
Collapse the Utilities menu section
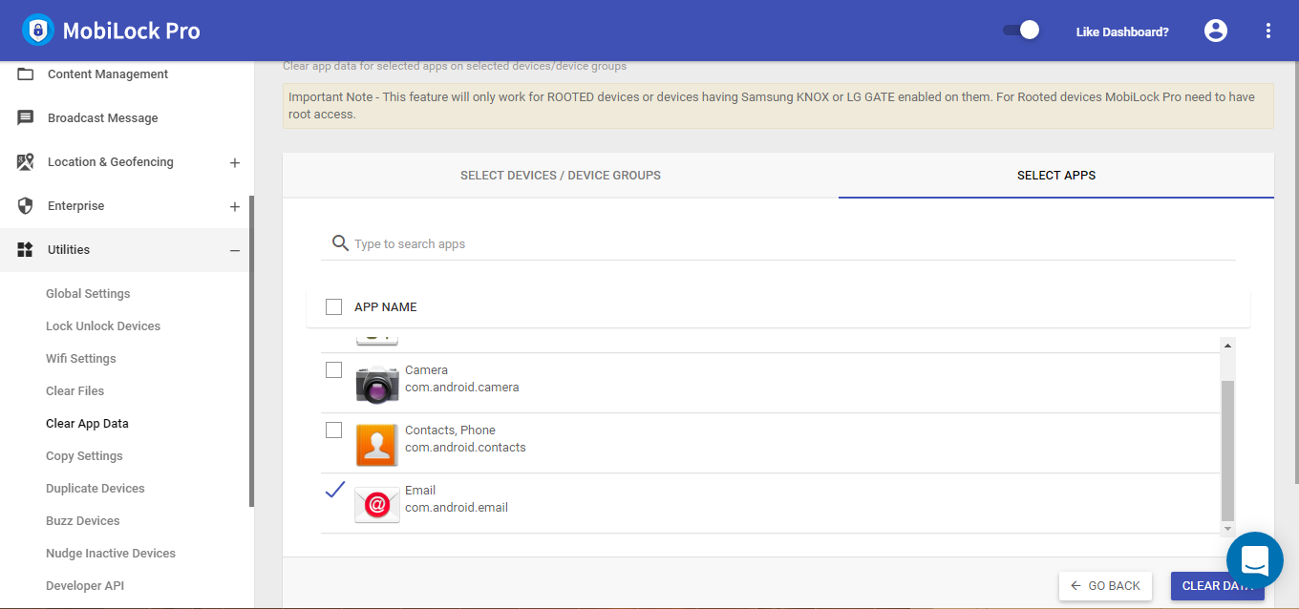click(235, 251)
